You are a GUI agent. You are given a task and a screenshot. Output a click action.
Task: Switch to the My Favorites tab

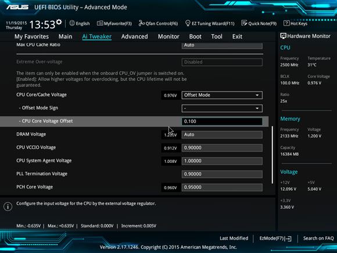[31, 37]
